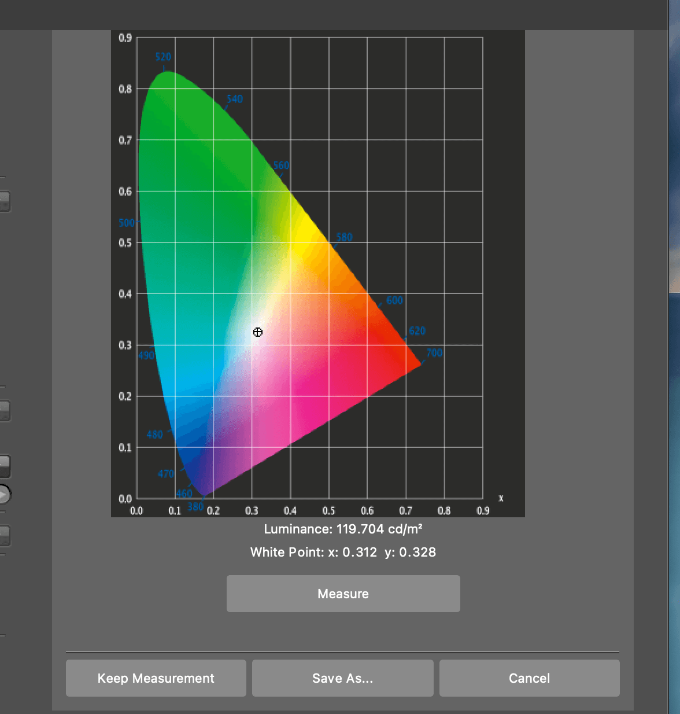The width and height of the screenshot is (680, 714).
Task: Click Keep Measurement to store the reading
Action: [156, 678]
